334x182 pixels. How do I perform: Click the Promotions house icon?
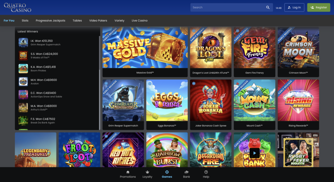pos(128,172)
